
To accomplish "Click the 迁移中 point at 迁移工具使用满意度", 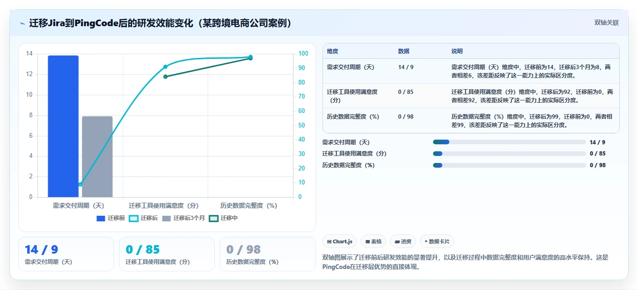I will coord(165,77).
